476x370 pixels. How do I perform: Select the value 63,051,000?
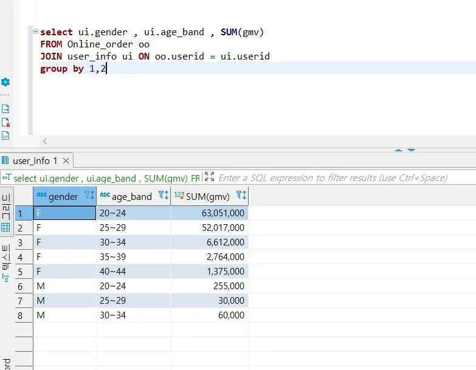point(210,213)
